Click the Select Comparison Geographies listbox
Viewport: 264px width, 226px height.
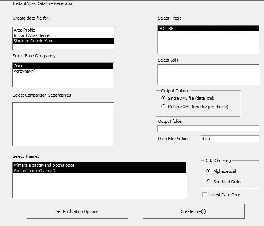pos(63,124)
